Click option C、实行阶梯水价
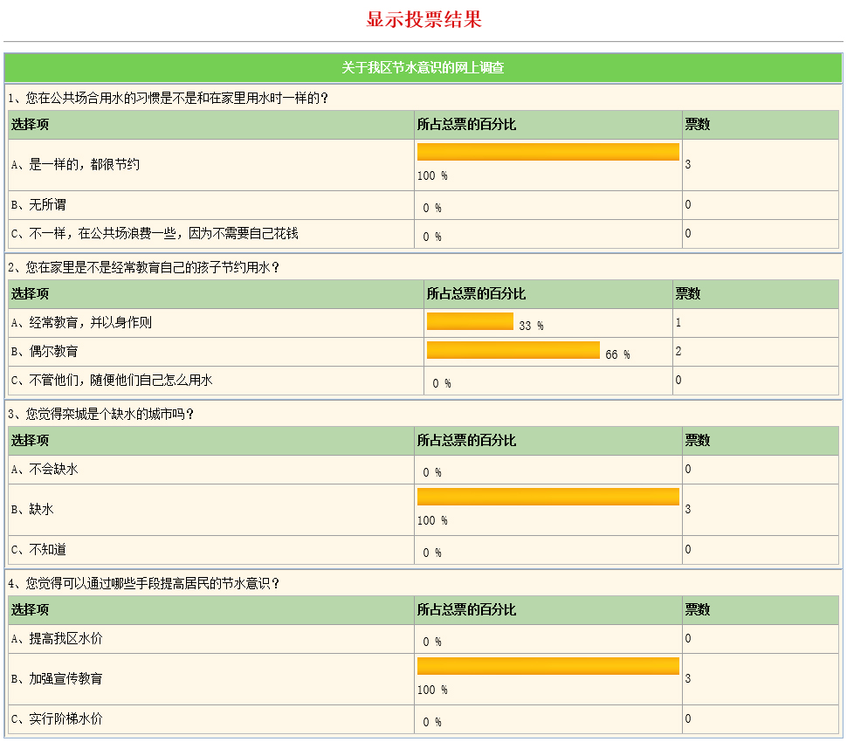 click(57, 718)
